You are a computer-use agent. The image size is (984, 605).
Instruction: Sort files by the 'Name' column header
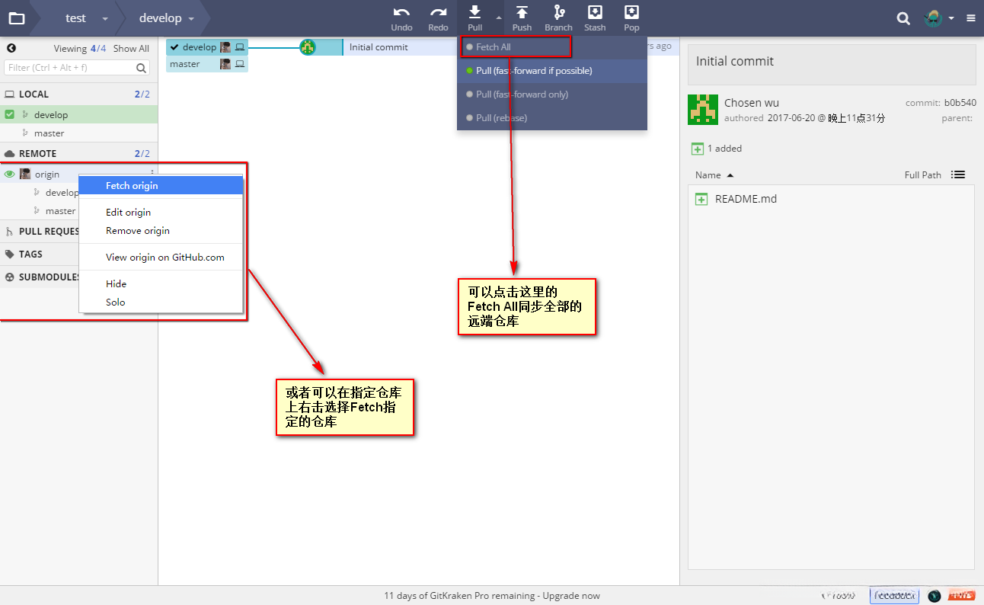point(714,174)
